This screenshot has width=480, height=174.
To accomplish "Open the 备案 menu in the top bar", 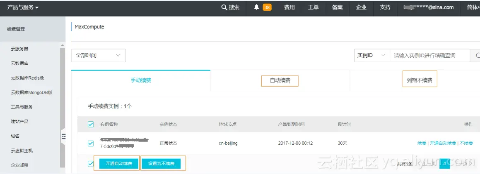I will 337,7.
